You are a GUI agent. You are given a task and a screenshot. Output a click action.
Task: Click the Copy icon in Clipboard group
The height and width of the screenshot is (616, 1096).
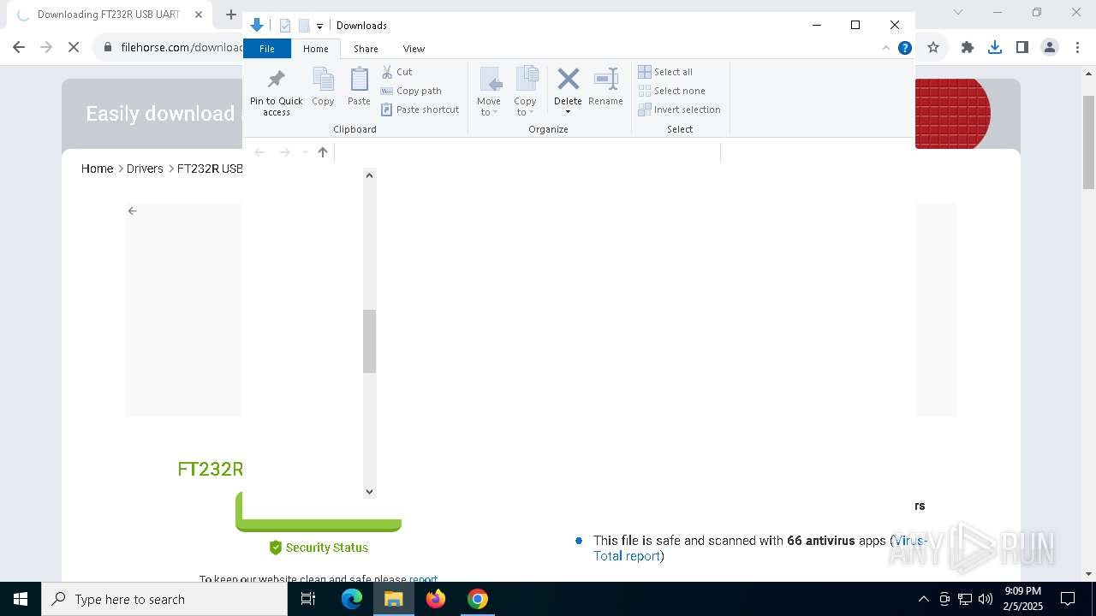tap(323, 86)
